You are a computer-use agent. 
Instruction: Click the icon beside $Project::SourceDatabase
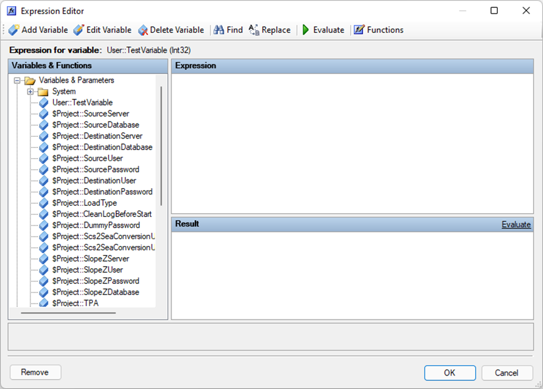tap(43, 125)
